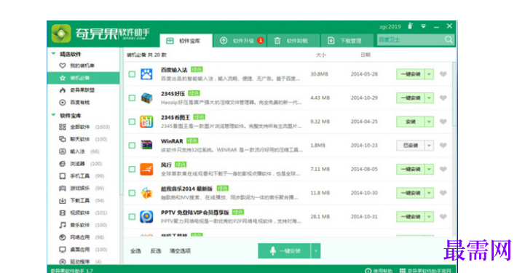Click the large bottom 一键安装 button
Viewport: 525px width, 273px height.
[x=284, y=250]
